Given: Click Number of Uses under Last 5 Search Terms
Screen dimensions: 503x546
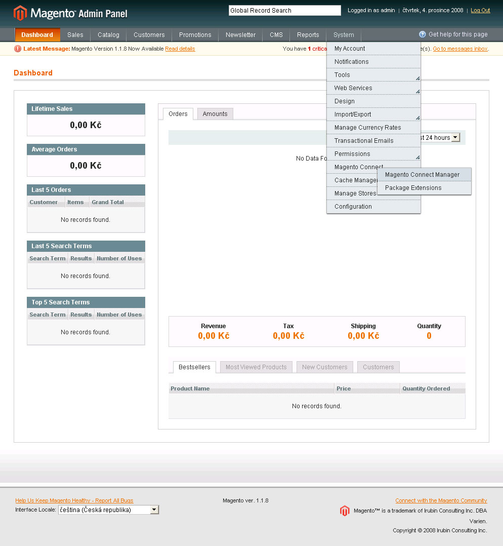Looking at the screenshot, I should point(119,258).
